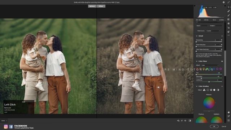Screen dimensions: 231x130
Task: Open Camera Raw preferences gear icon
Action: 224,2
